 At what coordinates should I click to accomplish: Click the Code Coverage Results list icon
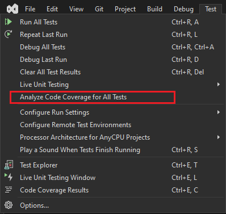(x=9, y=190)
